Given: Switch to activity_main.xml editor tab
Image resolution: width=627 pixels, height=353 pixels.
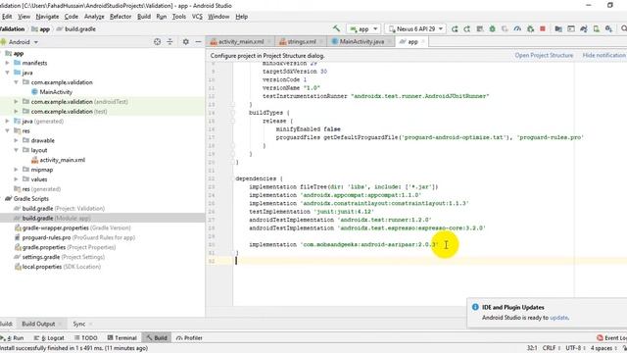Looking at the screenshot, I should pos(240,41).
